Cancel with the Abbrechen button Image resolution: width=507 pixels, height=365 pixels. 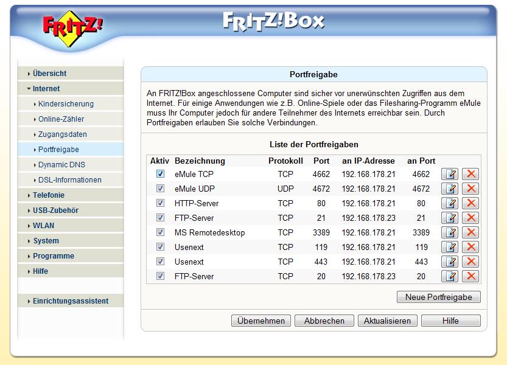click(x=324, y=321)
